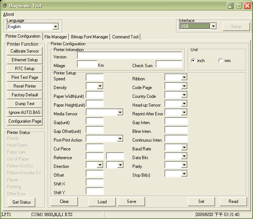The height and width of the screenshot is (219, 253).
Task: Click Print Test Page
Action: pyautogui.click(x=25, y=77)
